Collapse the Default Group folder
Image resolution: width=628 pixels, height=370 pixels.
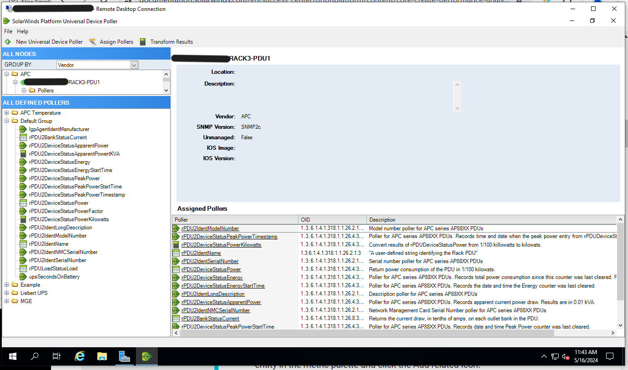pyautogui.click(x=7, y=121)
